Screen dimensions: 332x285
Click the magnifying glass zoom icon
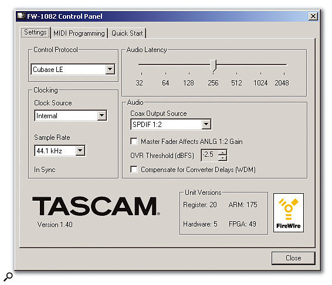click(x=8, y=277)
